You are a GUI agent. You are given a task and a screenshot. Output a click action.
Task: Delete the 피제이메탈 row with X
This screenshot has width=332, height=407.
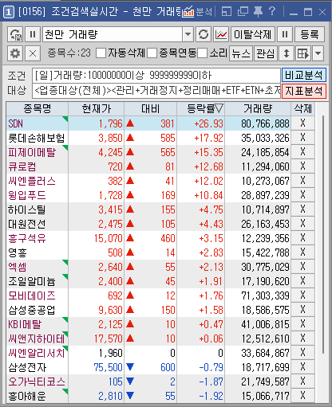click(302, 152)
